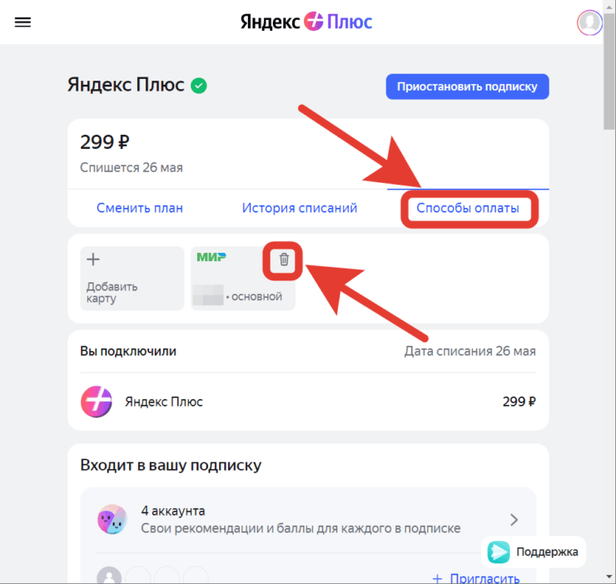
Task: Click the 4 аккаунта family avatars icon
Action: point(112,520)
